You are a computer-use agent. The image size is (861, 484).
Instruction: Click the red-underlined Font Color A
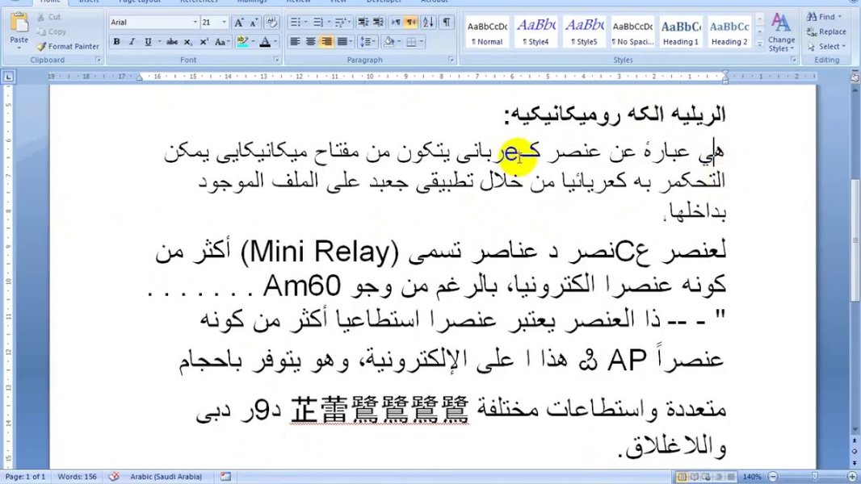coord(265,42)
